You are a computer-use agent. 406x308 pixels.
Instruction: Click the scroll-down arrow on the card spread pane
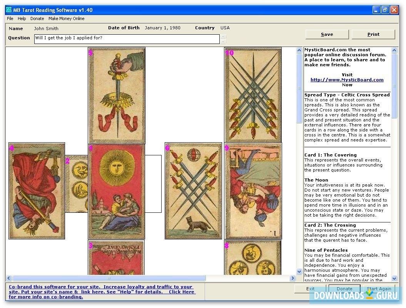point(299,271)
